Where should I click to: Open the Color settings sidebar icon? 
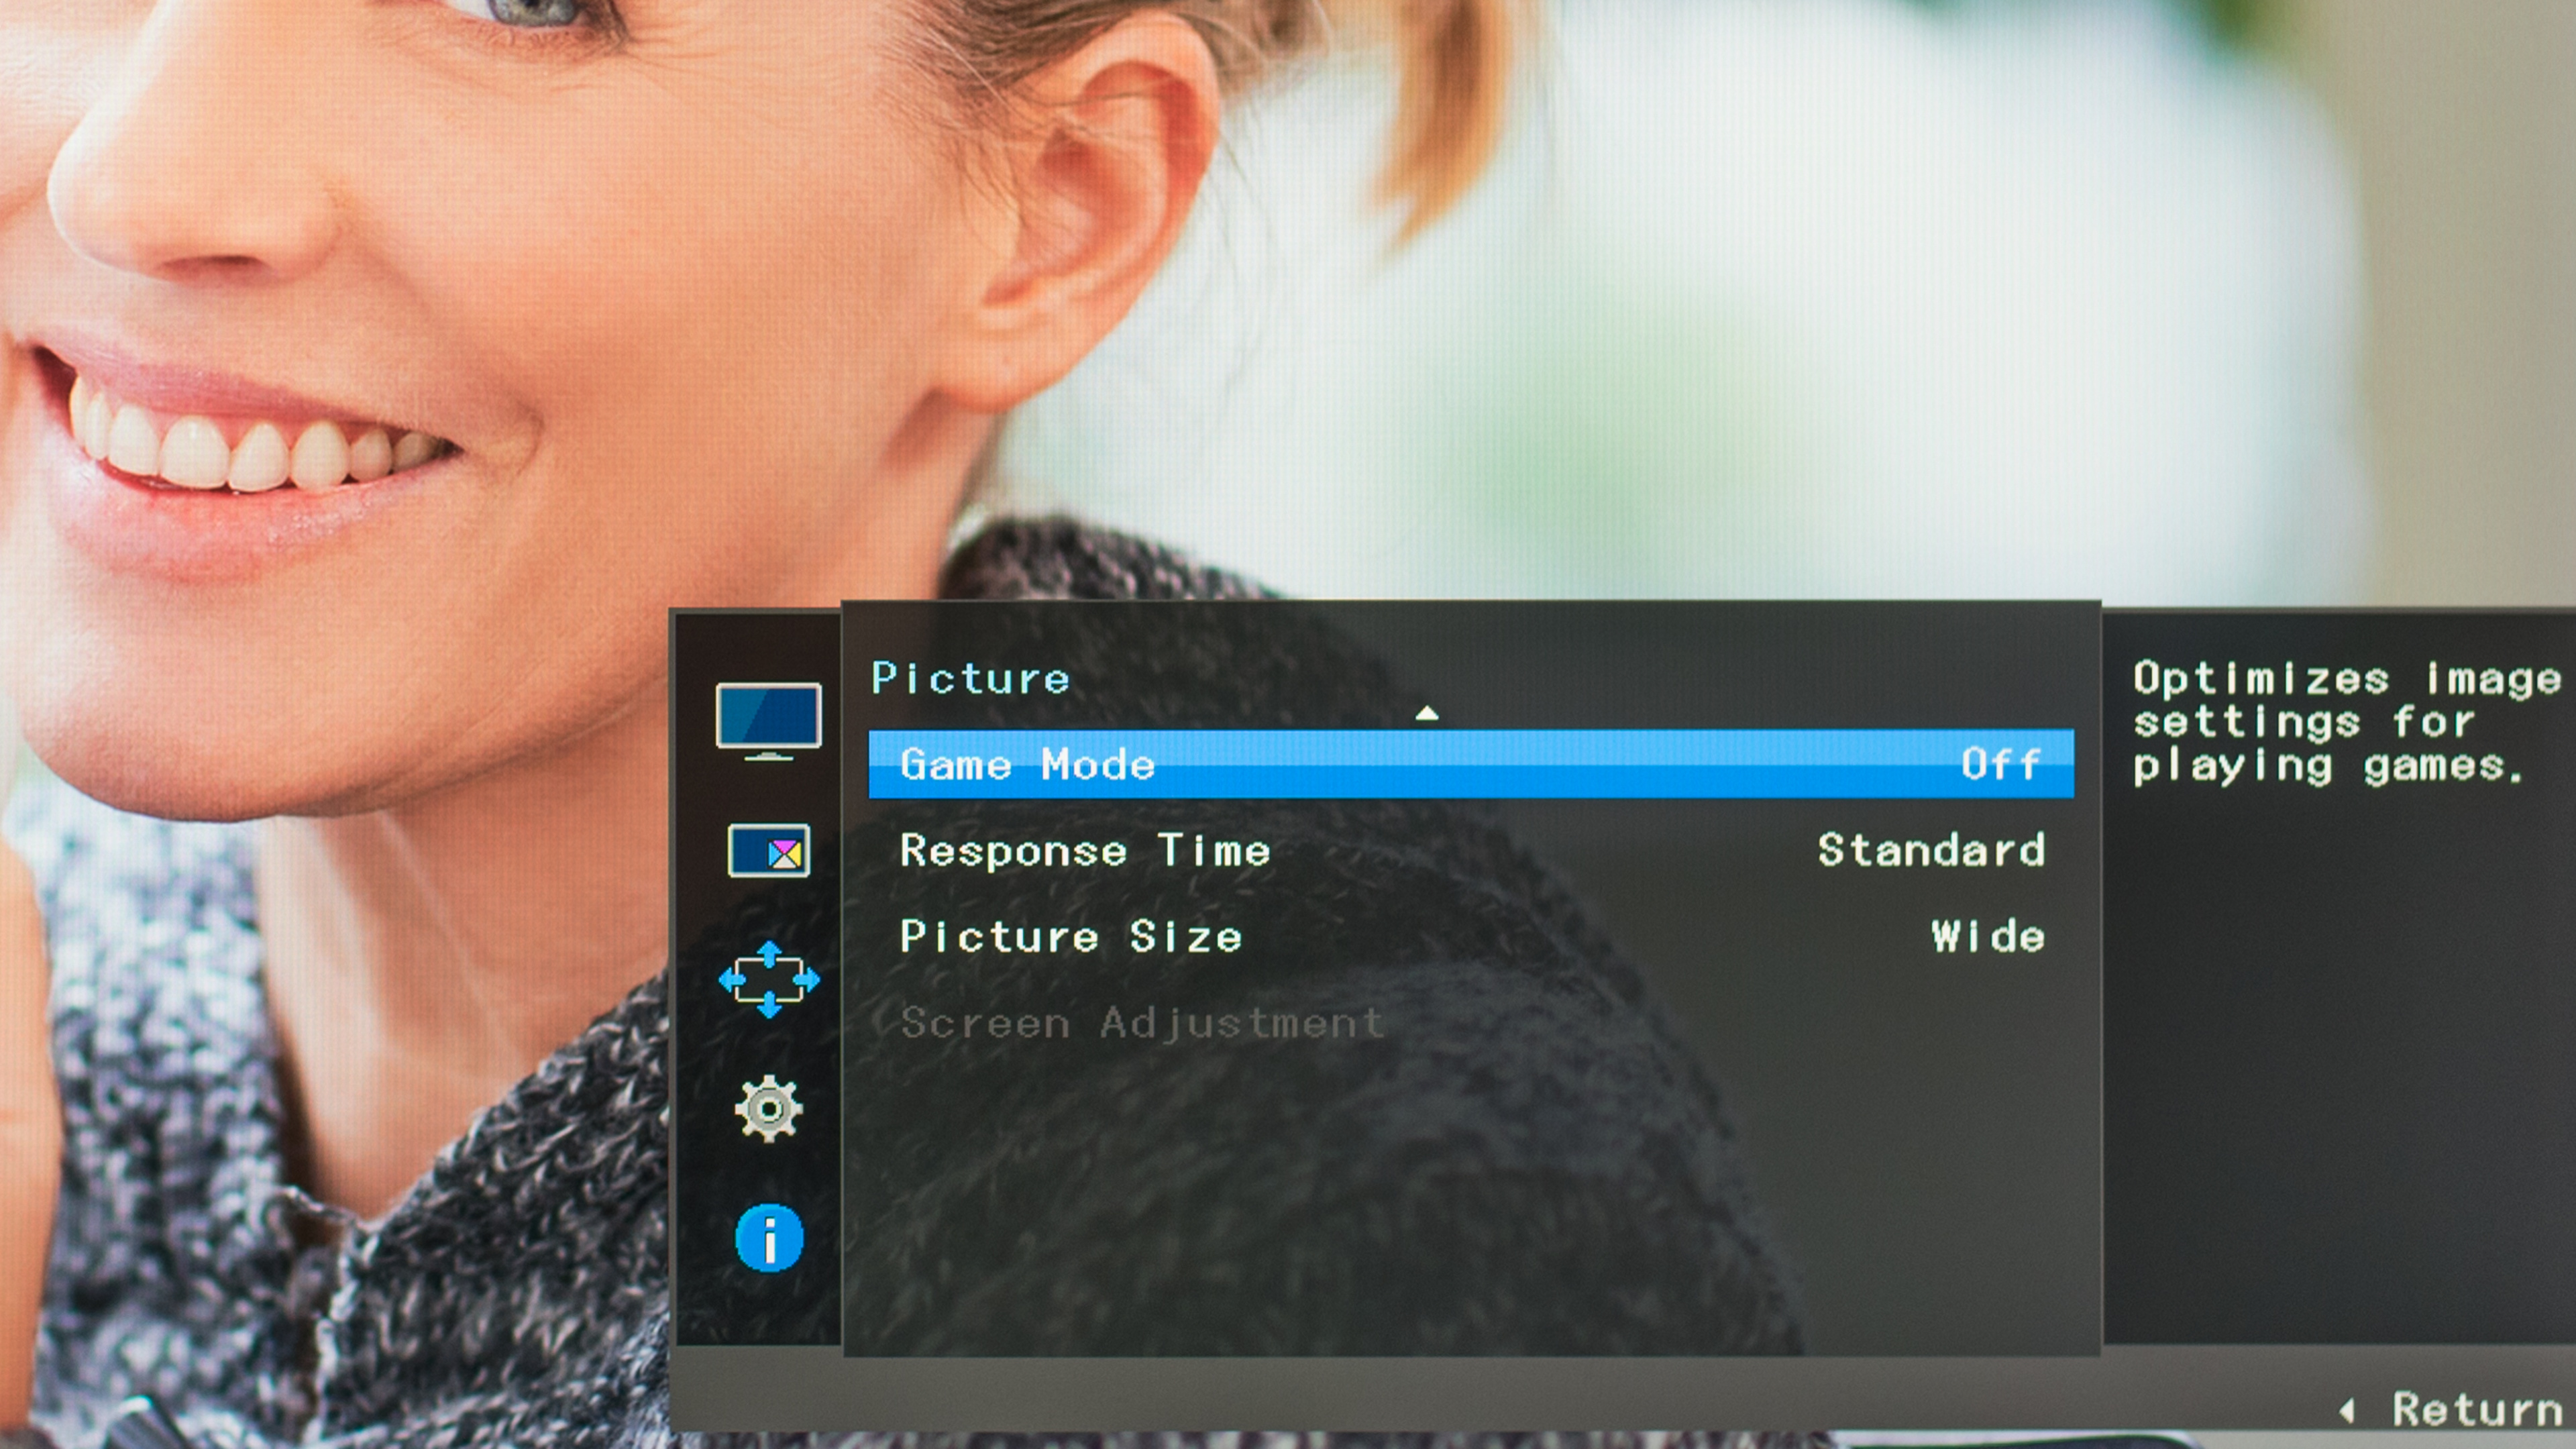[768, 851]
